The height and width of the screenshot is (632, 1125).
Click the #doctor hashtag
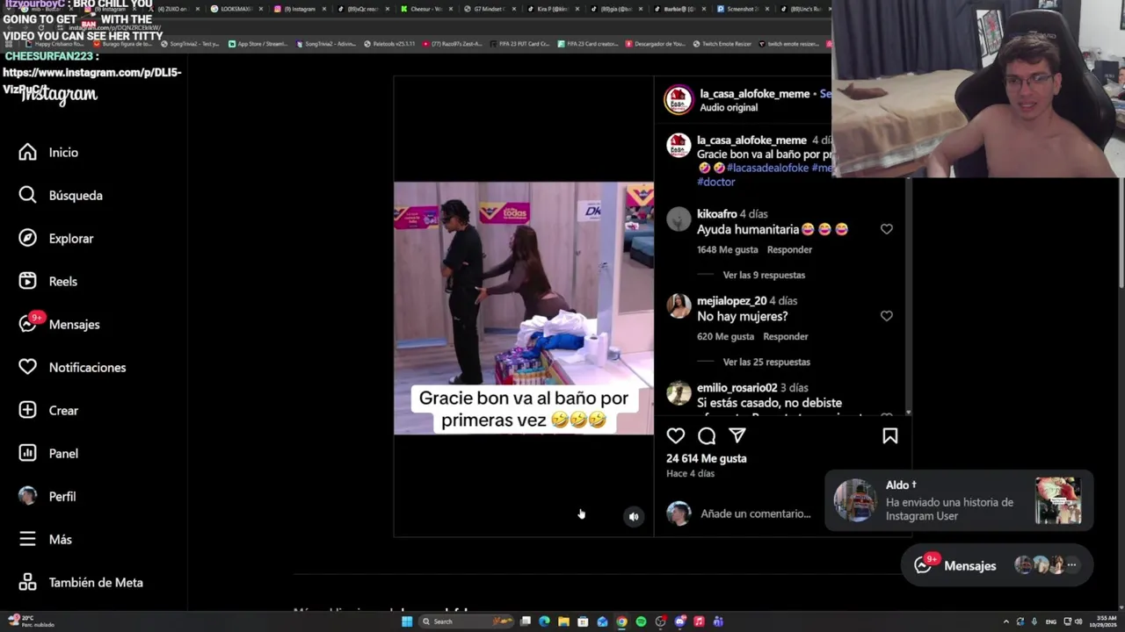coord(716,182)
